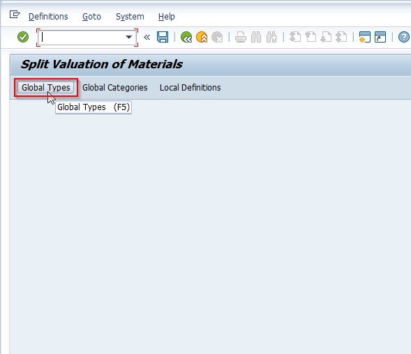The height and width of the screenshot is (354, 411).
Task: Collapse command field with double chevron
Action: point(147,37)
